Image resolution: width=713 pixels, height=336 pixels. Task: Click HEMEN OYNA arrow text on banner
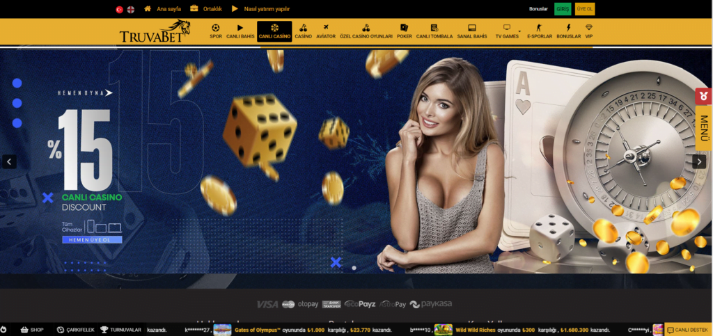pyautogui.click(x=85, y=93)
